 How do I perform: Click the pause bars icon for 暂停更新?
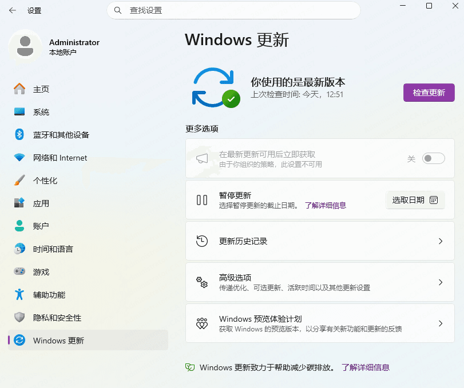point(202,200)
